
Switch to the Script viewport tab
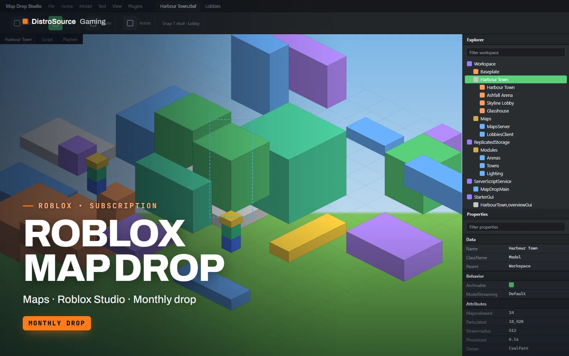(47, 40)
